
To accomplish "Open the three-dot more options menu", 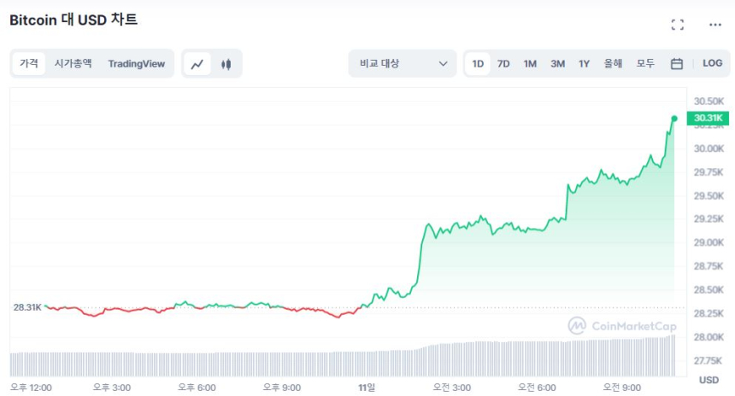I will point(715,25).
